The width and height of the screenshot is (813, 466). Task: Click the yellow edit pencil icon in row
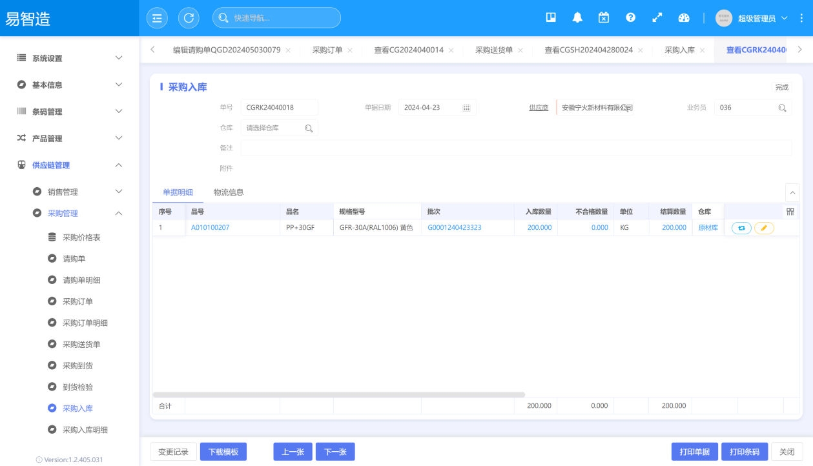point(764,228)
